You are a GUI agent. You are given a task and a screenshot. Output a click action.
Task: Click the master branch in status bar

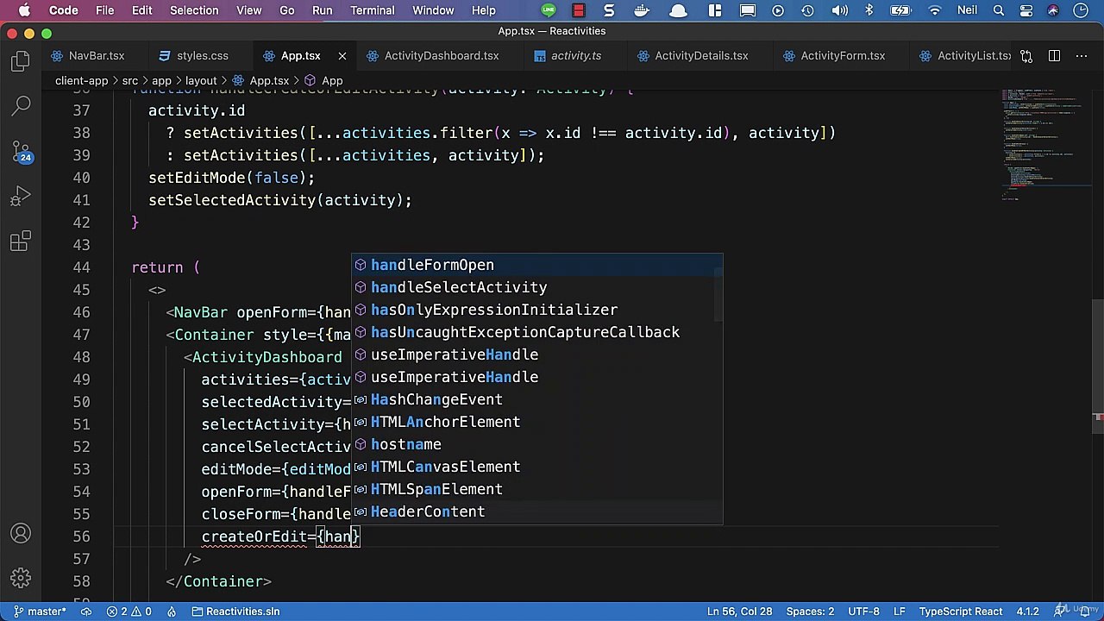tap(39, 612)
